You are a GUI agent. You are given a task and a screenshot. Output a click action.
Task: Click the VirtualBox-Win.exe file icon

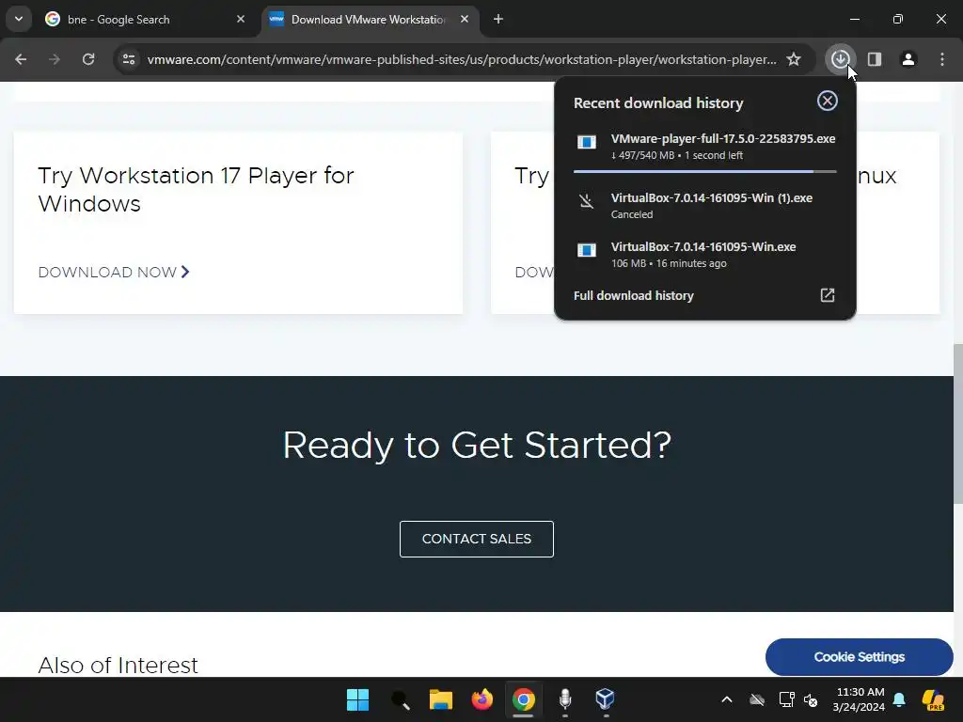tap(587, 250)
